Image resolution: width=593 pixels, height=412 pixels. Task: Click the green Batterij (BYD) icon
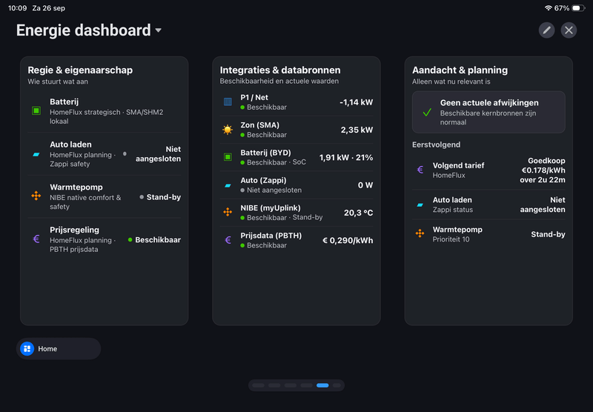coord(228,157)
